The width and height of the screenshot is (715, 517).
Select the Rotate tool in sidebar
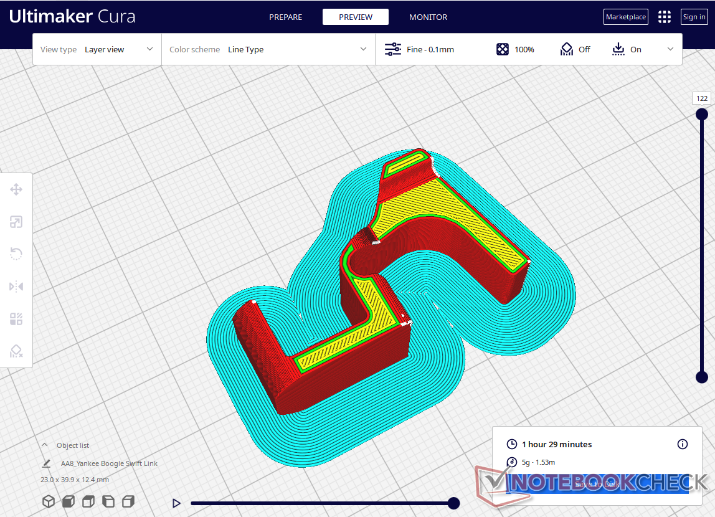pos(16,254)
